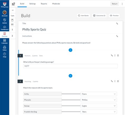Viewport: 125px width, 115px height.
Task: Delete question 1 with trash icon
Action: pos(118,55)
